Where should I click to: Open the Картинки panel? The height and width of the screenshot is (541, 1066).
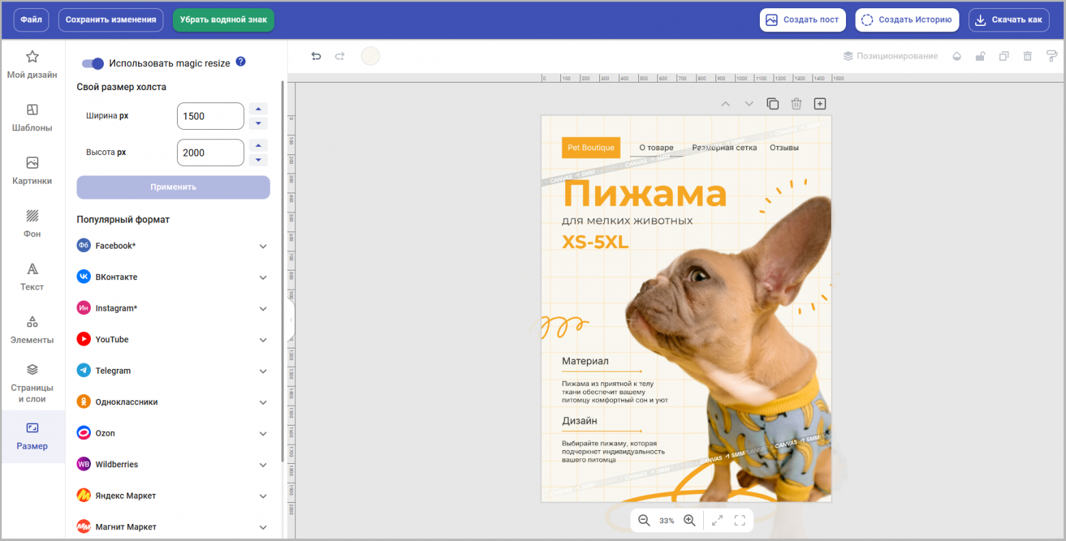coord(31,171)
